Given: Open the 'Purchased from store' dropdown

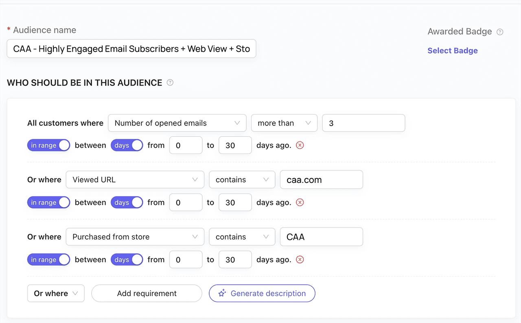Looking at the screenshot, I should point(135,237).
